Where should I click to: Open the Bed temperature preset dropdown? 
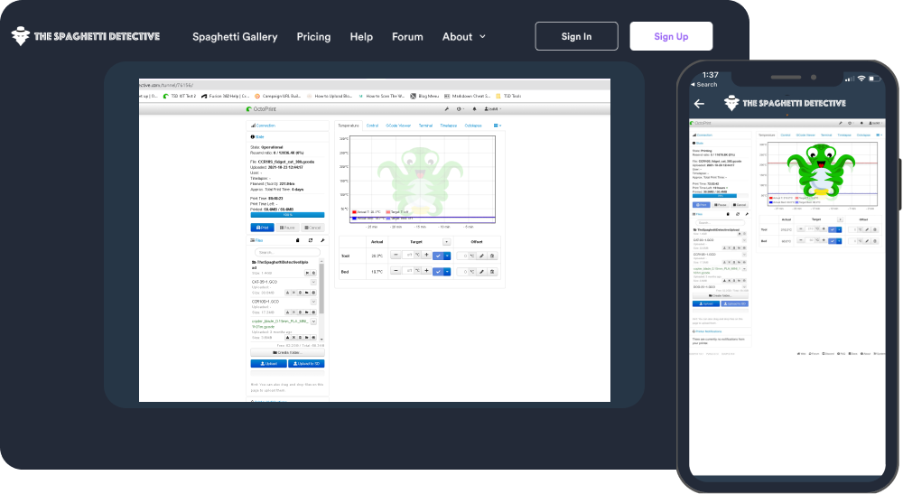tap(447, 272)
